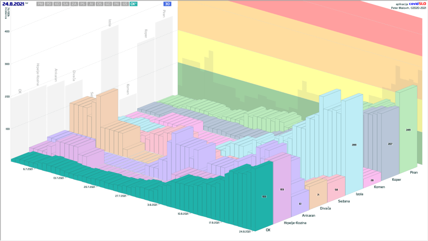
Task: Select the 6.7.2021 date axis marker
Action: [28, 169]
